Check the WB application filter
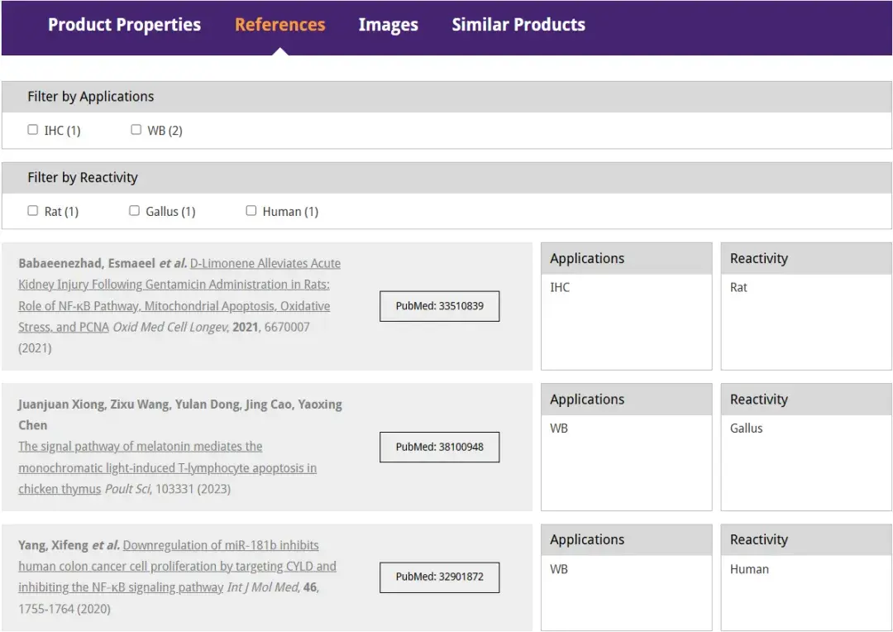This screenshot has width=893, height=632. tap(136, 130)
